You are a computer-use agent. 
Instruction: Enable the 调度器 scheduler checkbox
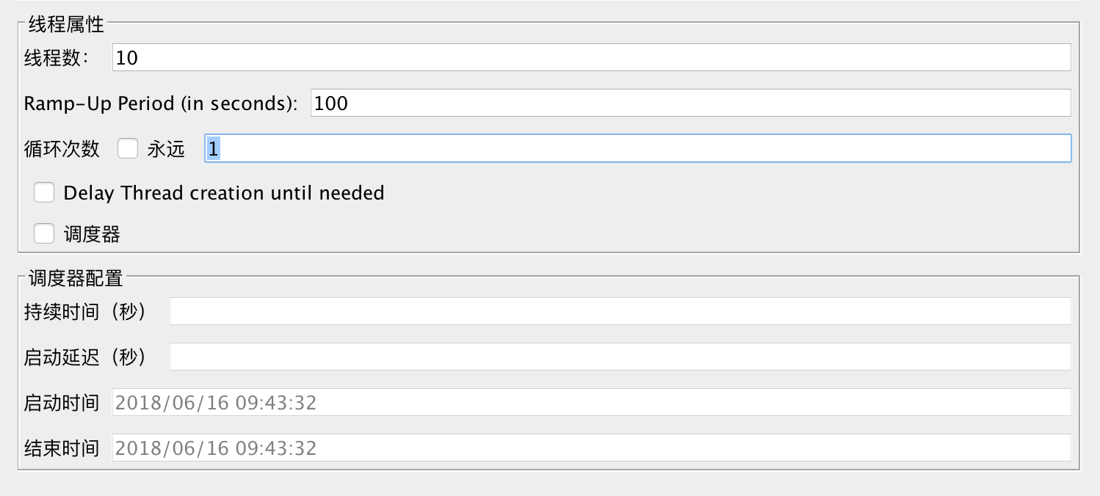(x=44, y=234)
